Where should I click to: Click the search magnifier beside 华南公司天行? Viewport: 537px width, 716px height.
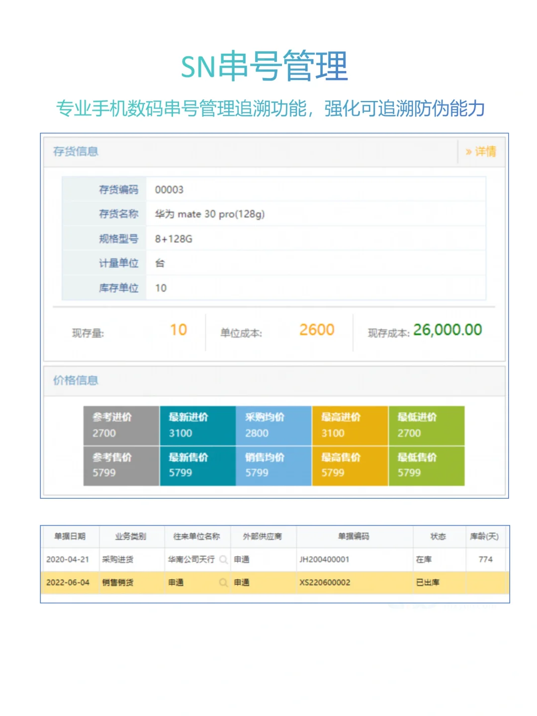[x=224, y=559]
